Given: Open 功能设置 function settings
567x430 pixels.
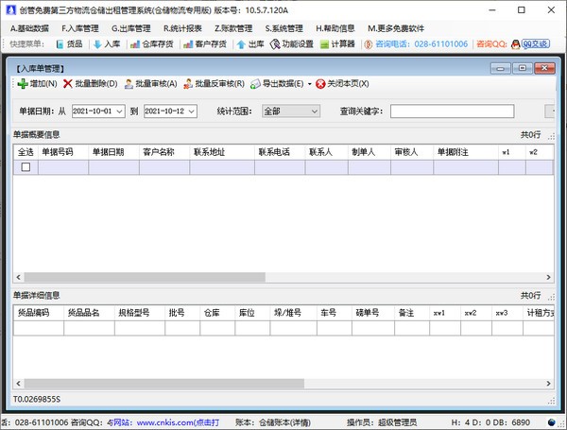Looking at the screenshot, I should 291,44.
